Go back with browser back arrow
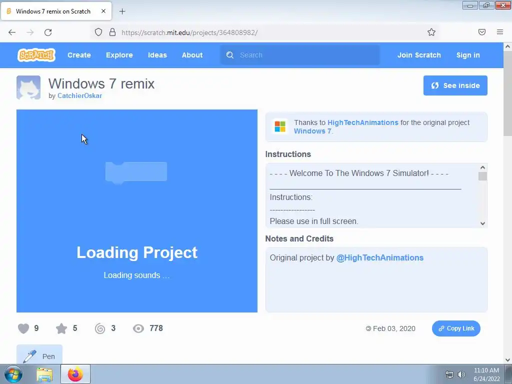 tap(12, 32)
